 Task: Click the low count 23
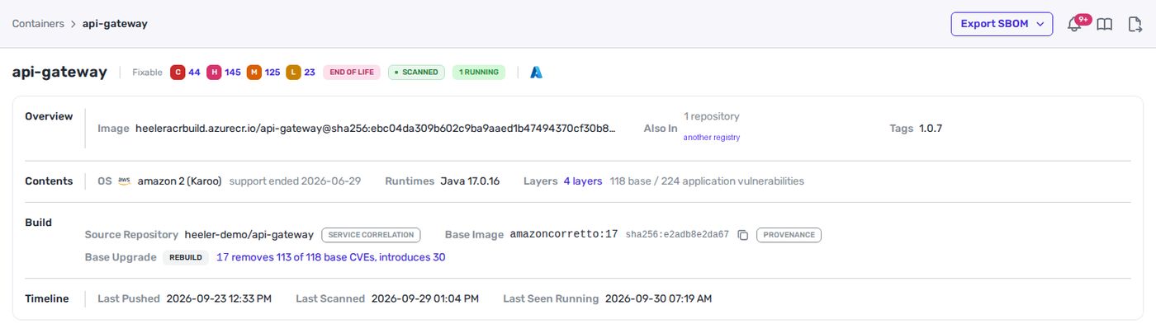310,73
